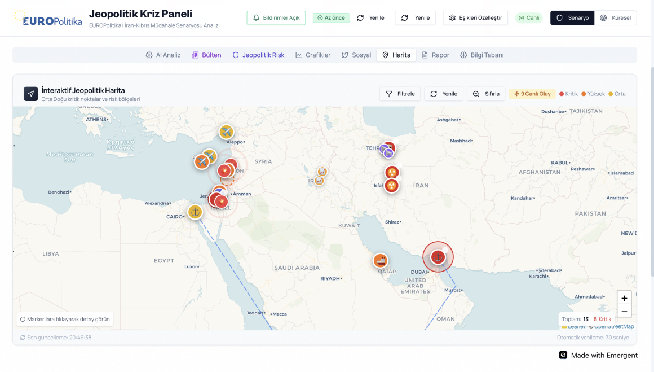Click the red Kritik legend dot
The height and width of the screenshot is (372, 654).
[562, 94]
